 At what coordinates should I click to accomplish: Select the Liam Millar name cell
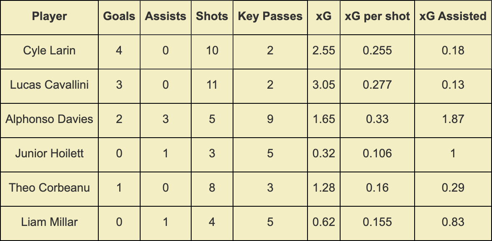[x=49, y=222]
